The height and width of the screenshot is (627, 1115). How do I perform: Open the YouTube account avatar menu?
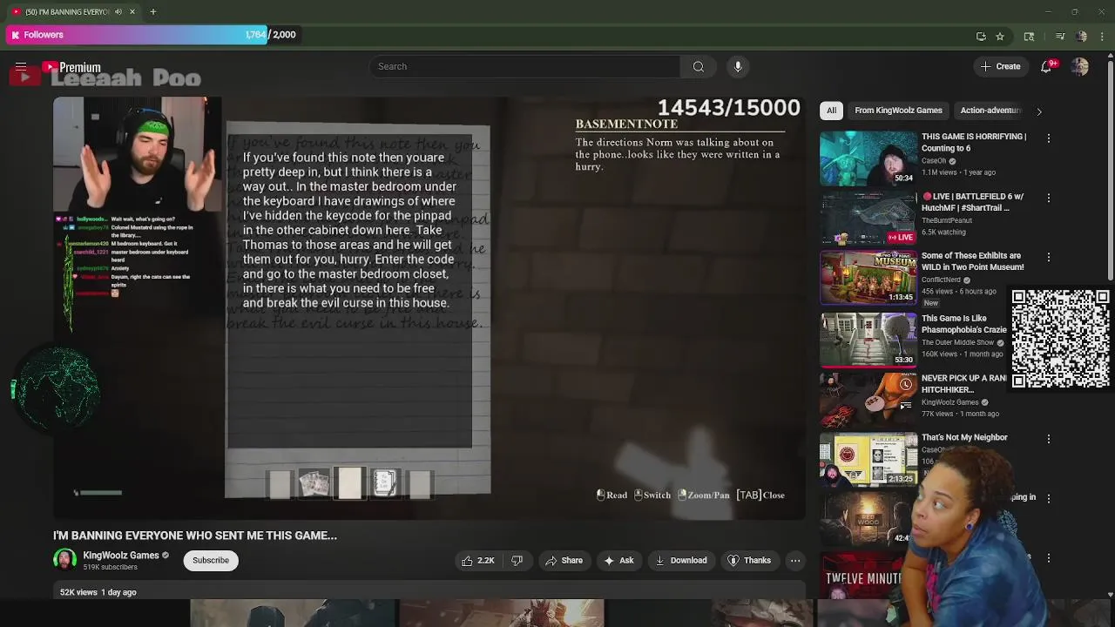tap(1080, 67)
